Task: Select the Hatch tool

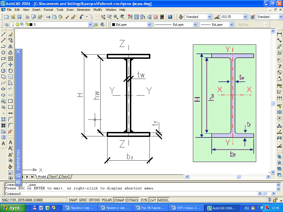Action: point(3,119)
